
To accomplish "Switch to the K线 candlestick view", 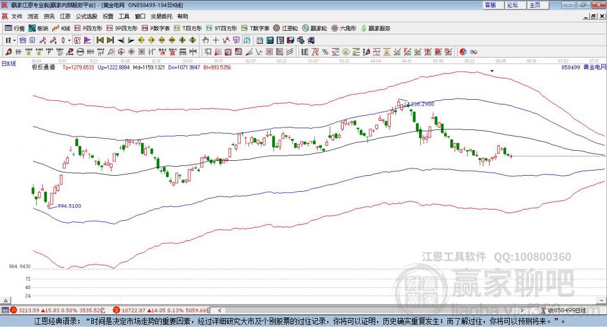I will tap(61, 28).
